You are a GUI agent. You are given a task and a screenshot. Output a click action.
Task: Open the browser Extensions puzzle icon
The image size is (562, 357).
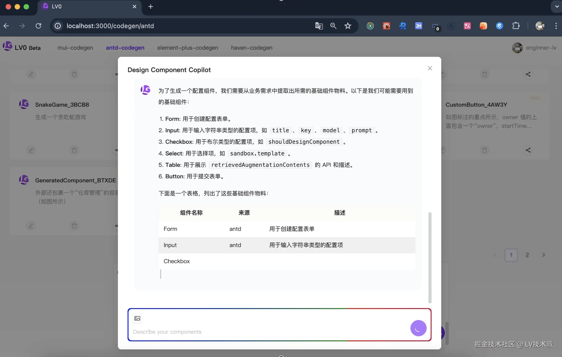click(x=516, y=26)
